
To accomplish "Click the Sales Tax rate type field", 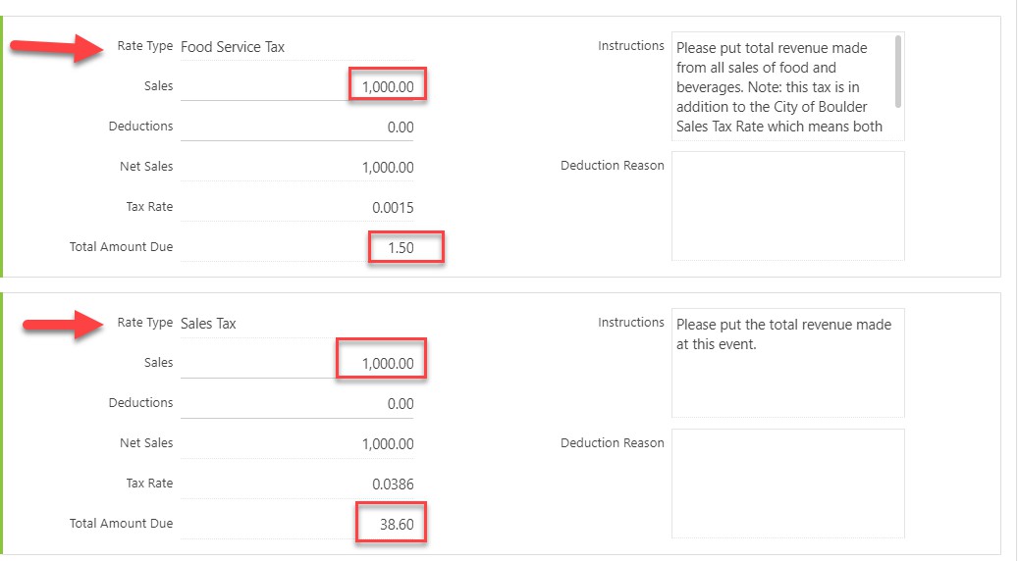I will coord(297,324).
